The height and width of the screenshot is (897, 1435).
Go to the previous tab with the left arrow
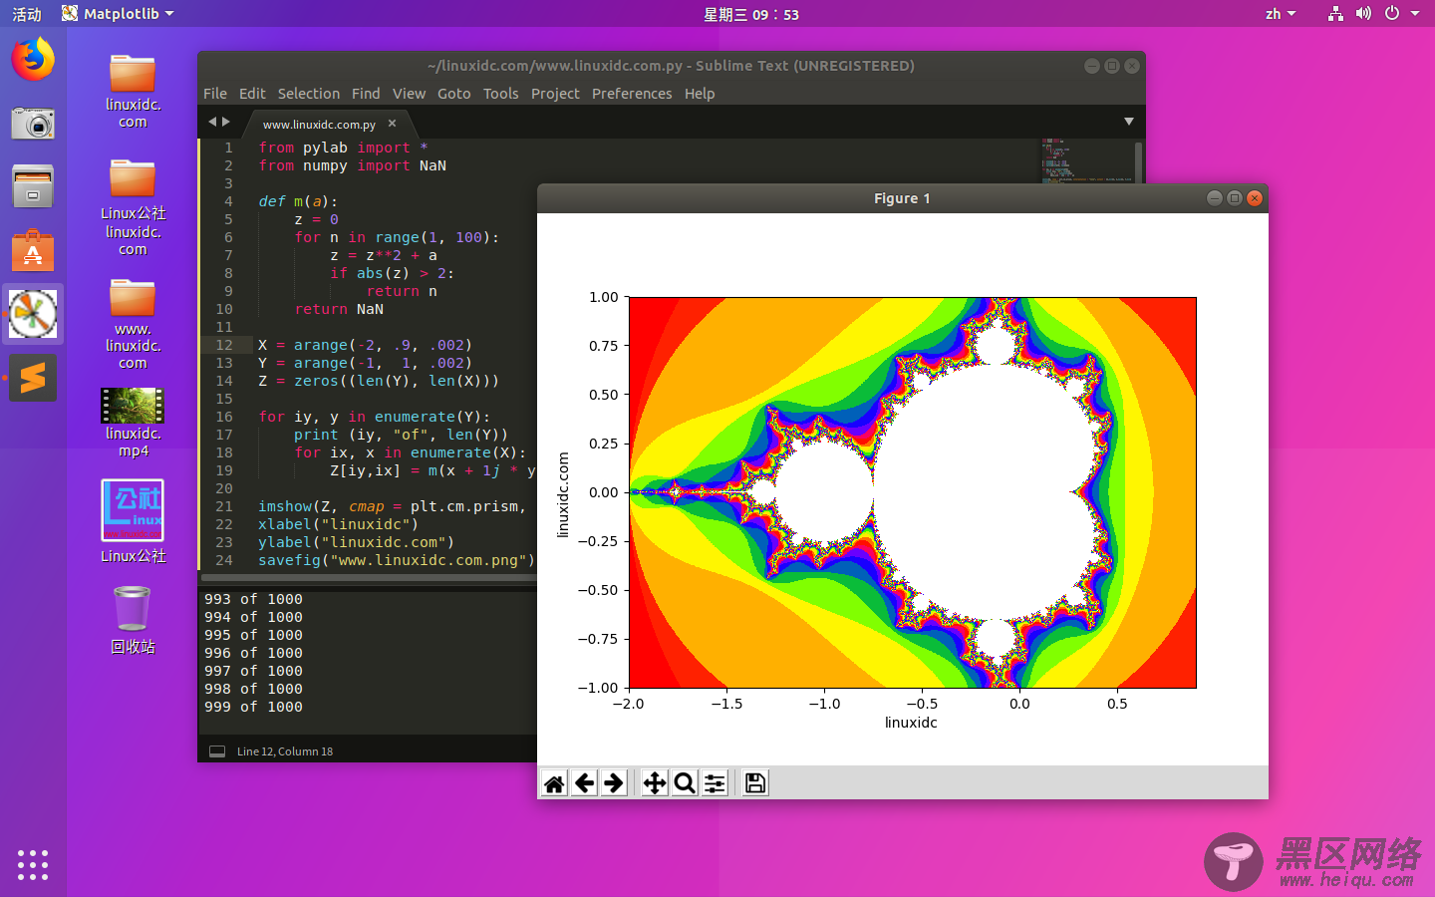coord(211,122)
